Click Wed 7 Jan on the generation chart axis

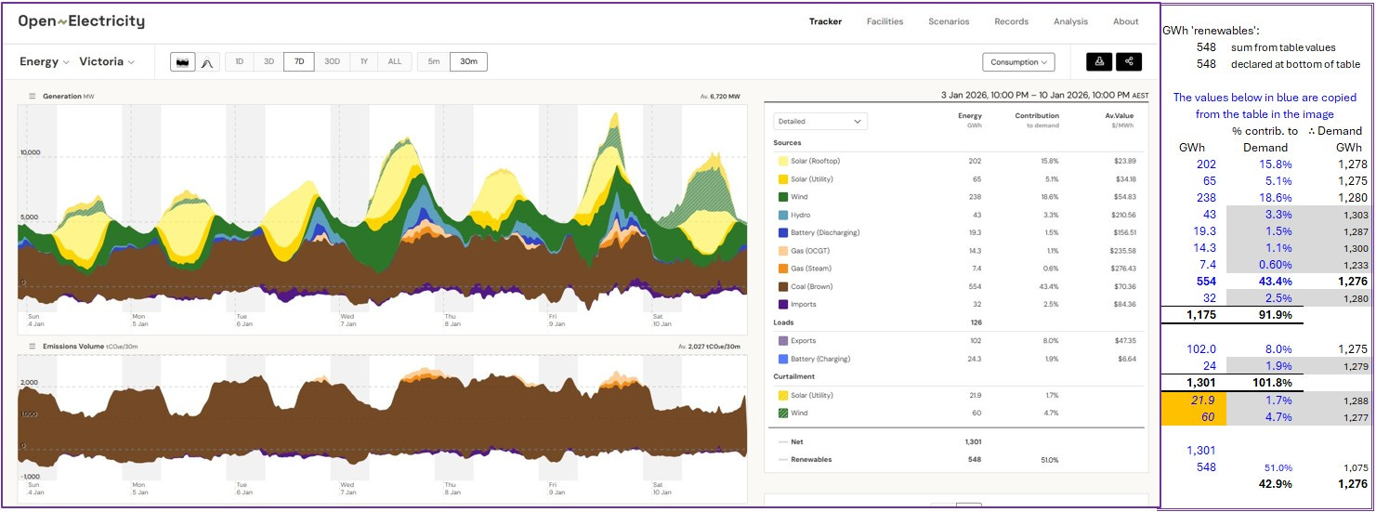point(347,320)
